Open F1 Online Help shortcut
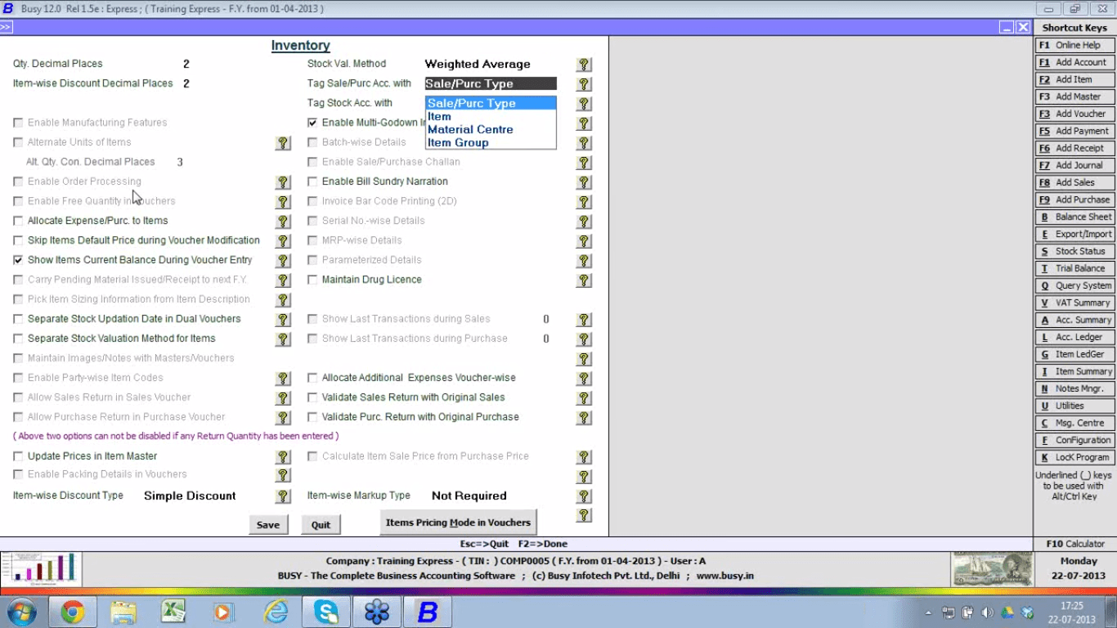This screenshot has width=1117, height=628. [x=1074, y=45]
